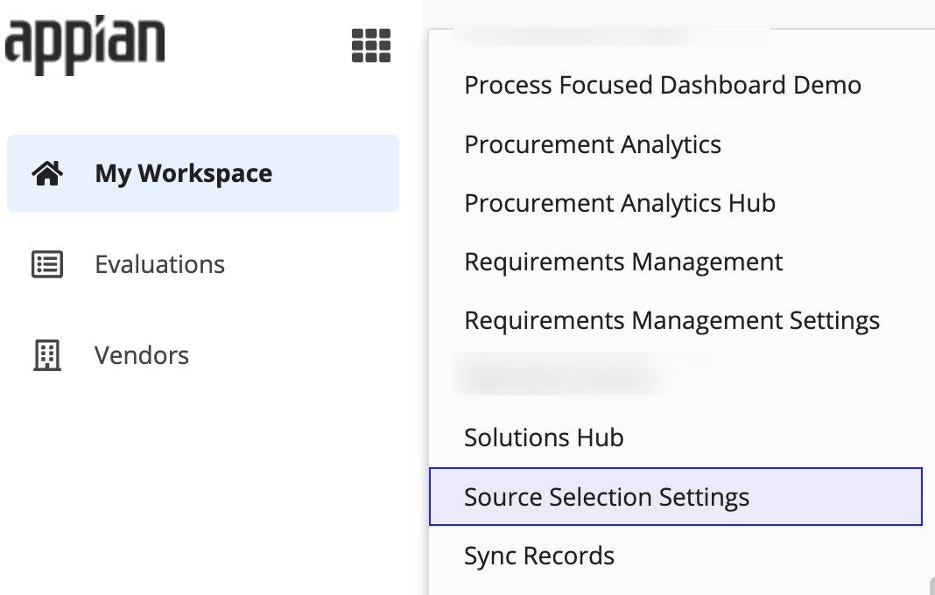Image resolution: width=935 pixels, height=595 pixels.
Task: Click the Evaluations list icon
Action: pyautogui.click(x=47, y=264)
